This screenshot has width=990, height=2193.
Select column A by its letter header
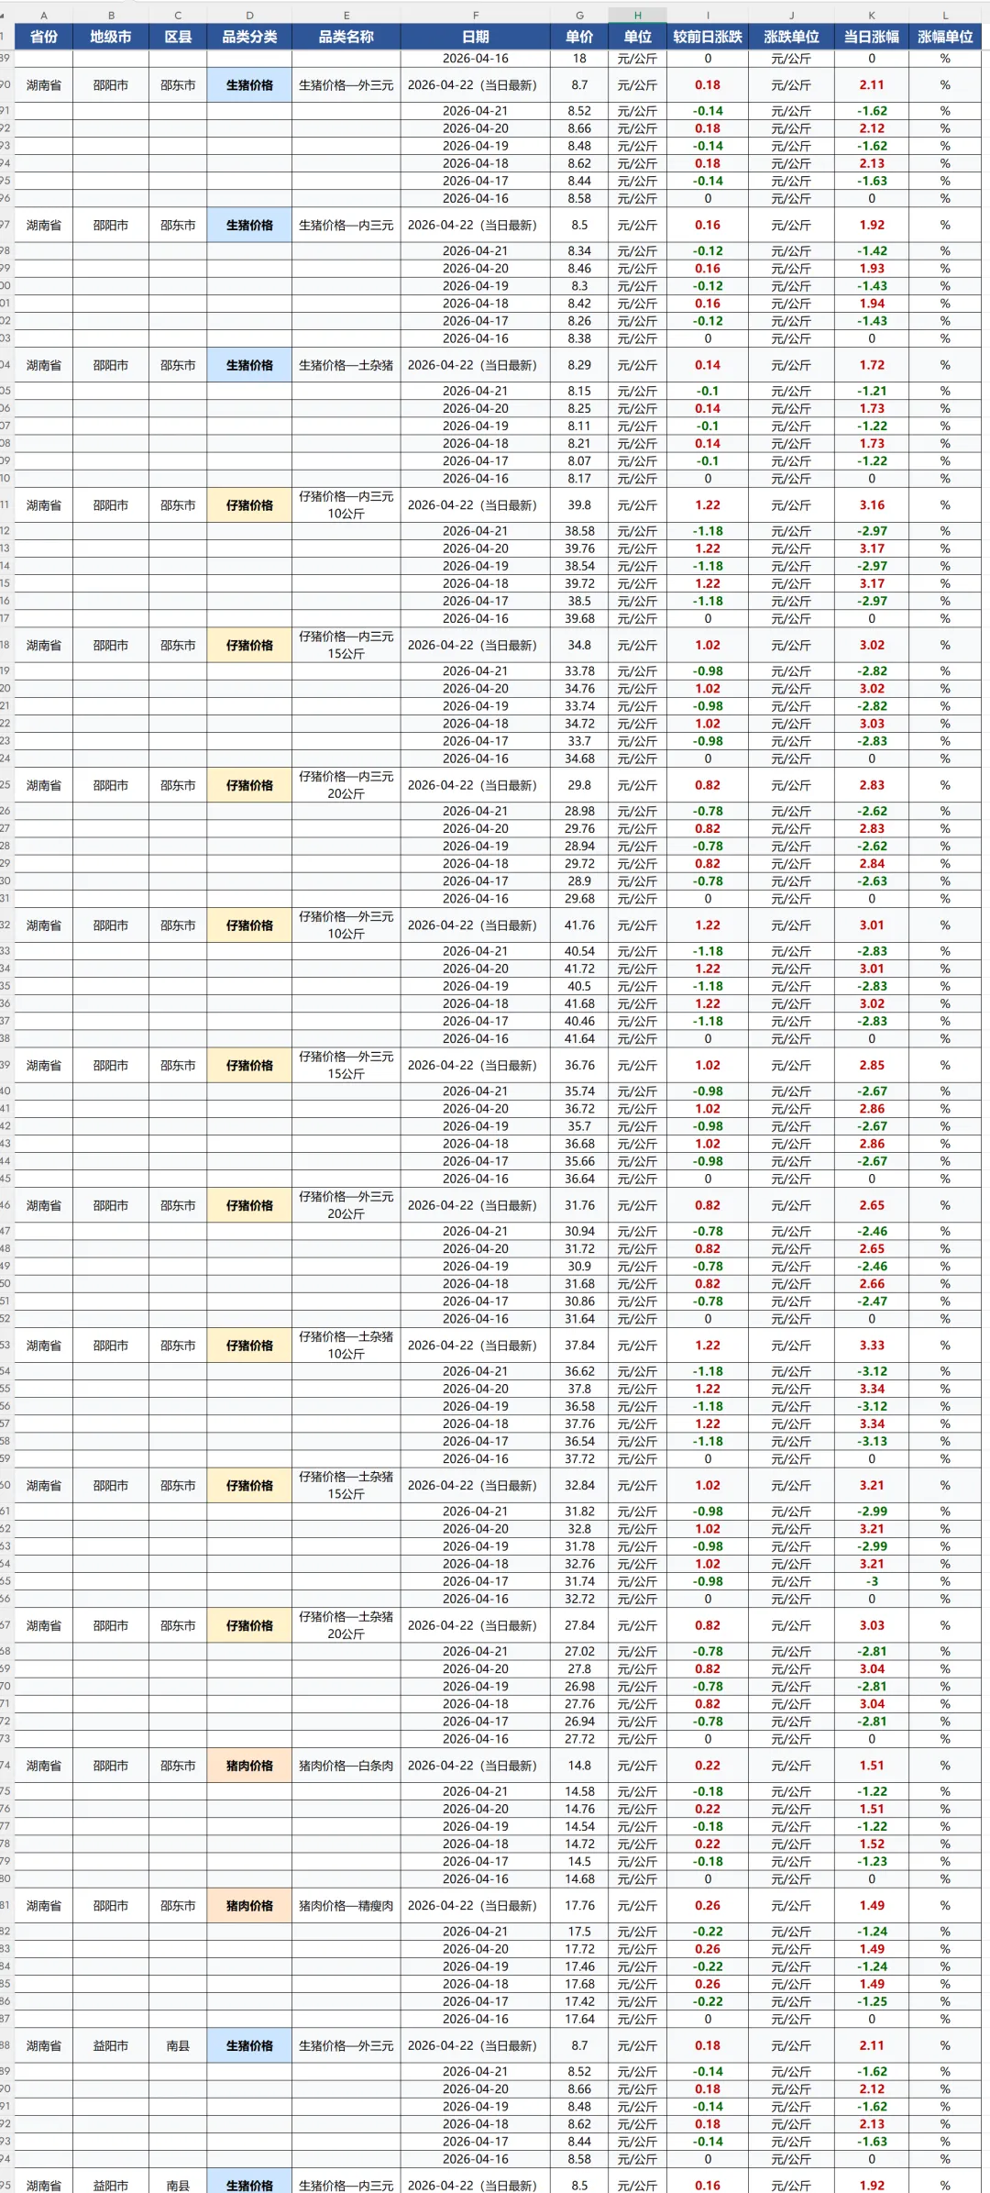point(44,16)
